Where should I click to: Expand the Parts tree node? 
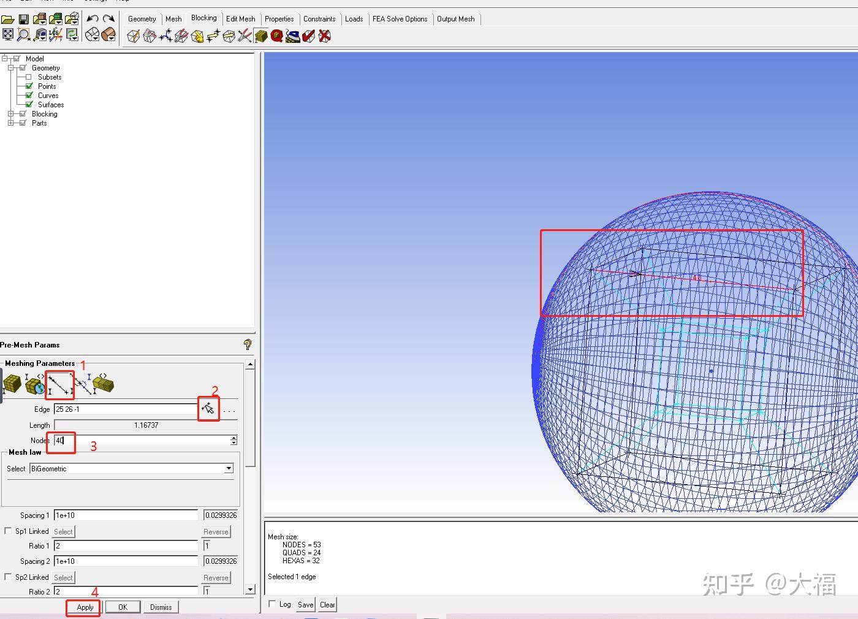(x=10, y=123)
